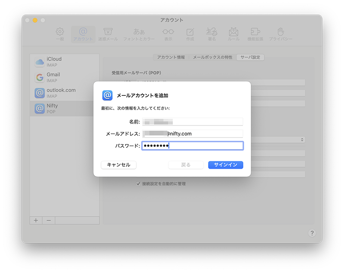344x272 pixels.
Task: Toggle the 接続設定を自動的に管理 checkbox
Action: pyautogui.click(x=138, y=183)
